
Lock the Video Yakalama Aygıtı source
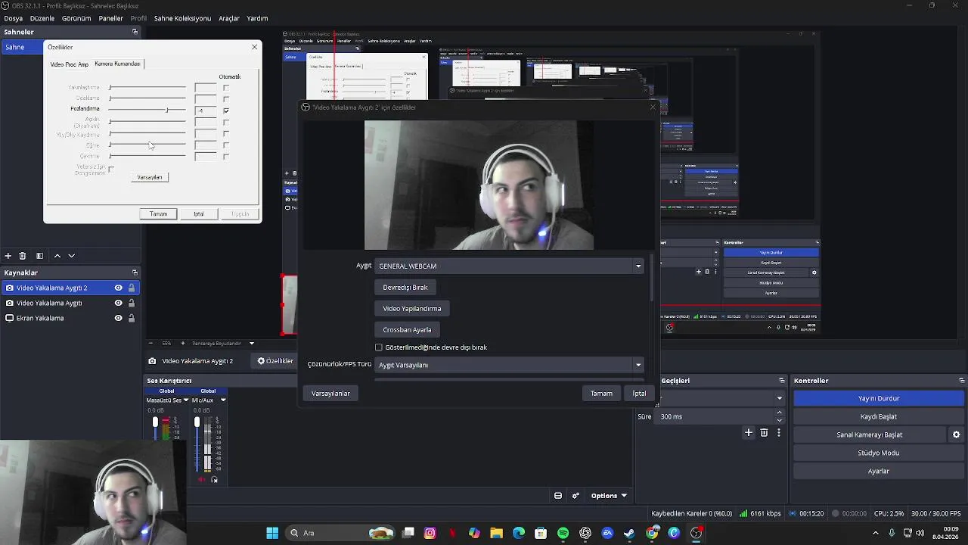tap(132, 303)
